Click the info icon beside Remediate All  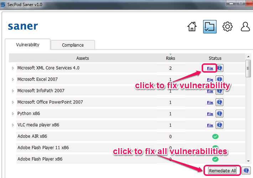[x=246, y=171]
